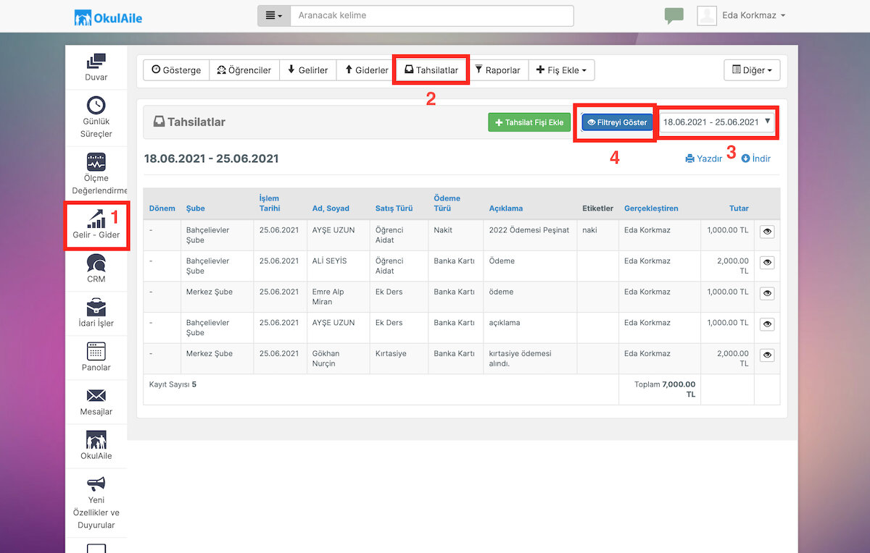Open CRM chat bubbles icon
Image resolution: width=870 pixels, height=553 pixels.
pos(96,262)
